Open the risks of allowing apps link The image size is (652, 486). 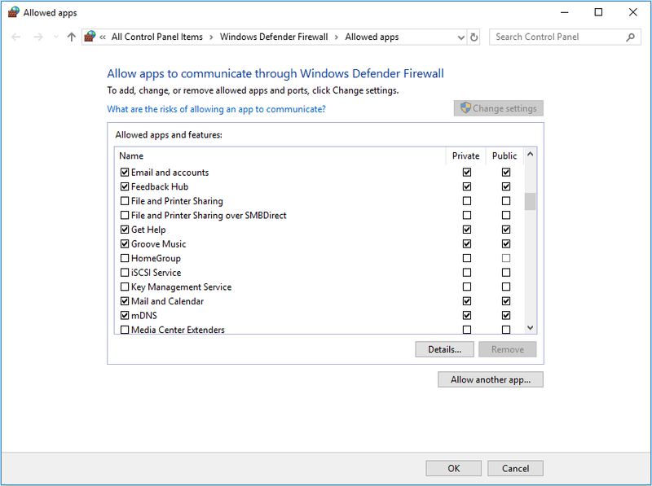216,109
